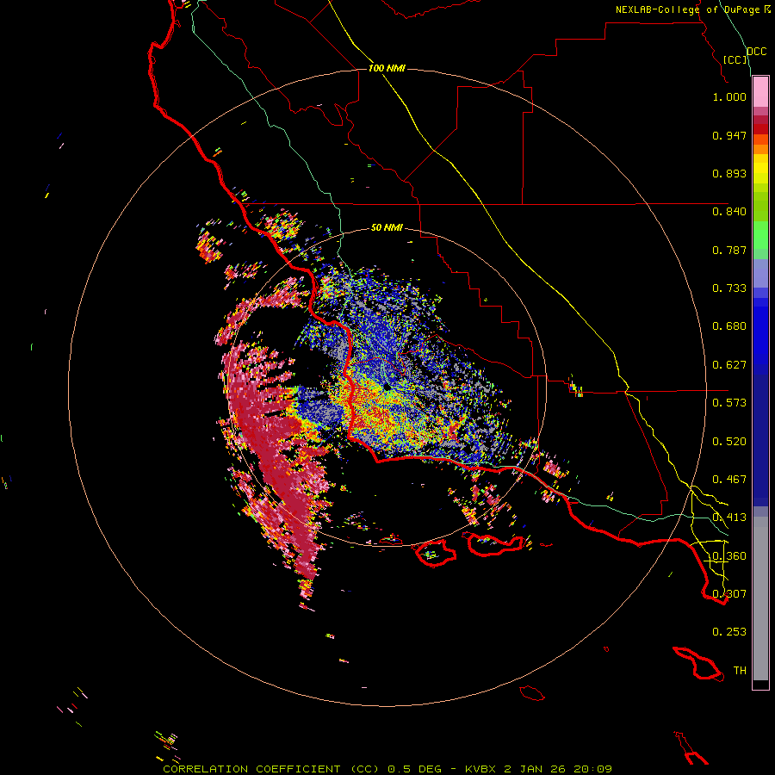Click the 0.840 scale value
Image resolution: width=775 pixels, height=775 pixels.
click(x=729, y=212)
